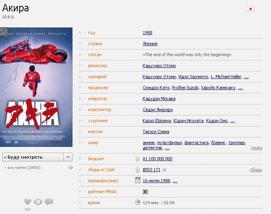
Task: Click the clock icon beside runtime
Action: pyautogui.click(x=137, y=203)
